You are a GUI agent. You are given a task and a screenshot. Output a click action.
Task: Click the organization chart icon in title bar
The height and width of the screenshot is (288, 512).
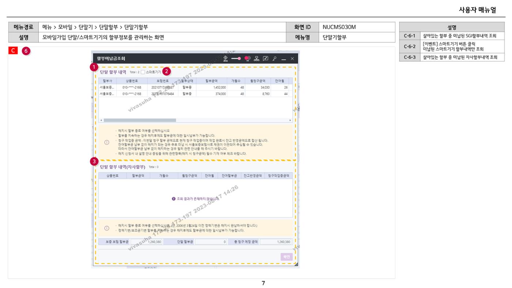click(x=257, y=58)
